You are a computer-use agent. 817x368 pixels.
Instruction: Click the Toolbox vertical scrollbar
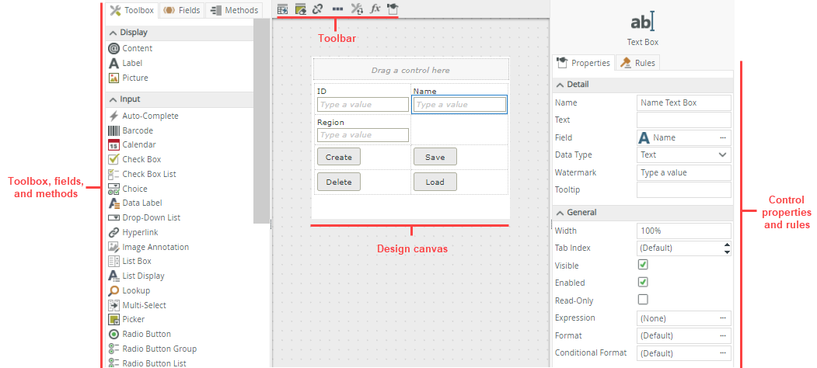(261, 121)
